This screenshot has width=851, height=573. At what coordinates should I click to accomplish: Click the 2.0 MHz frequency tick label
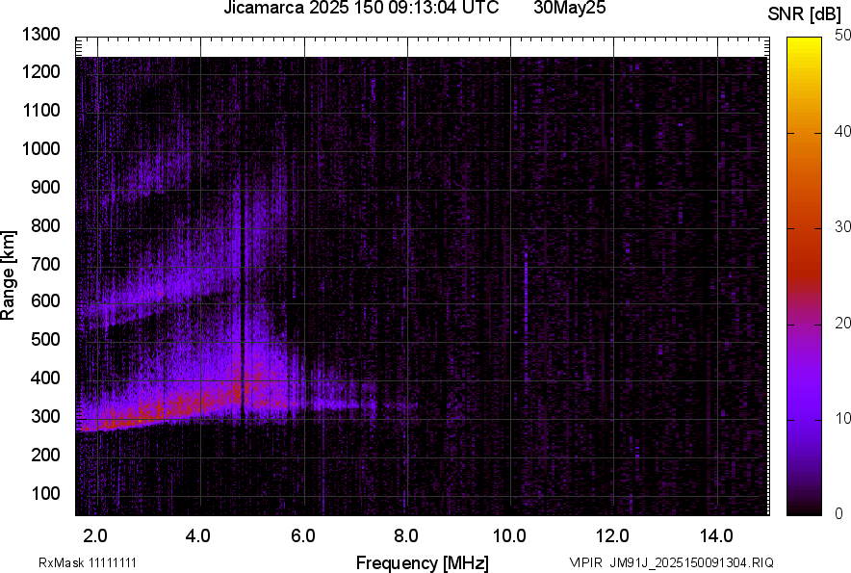pos(96,535)
